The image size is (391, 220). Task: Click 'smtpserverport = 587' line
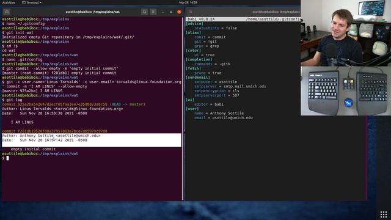[x=217, y=95]
